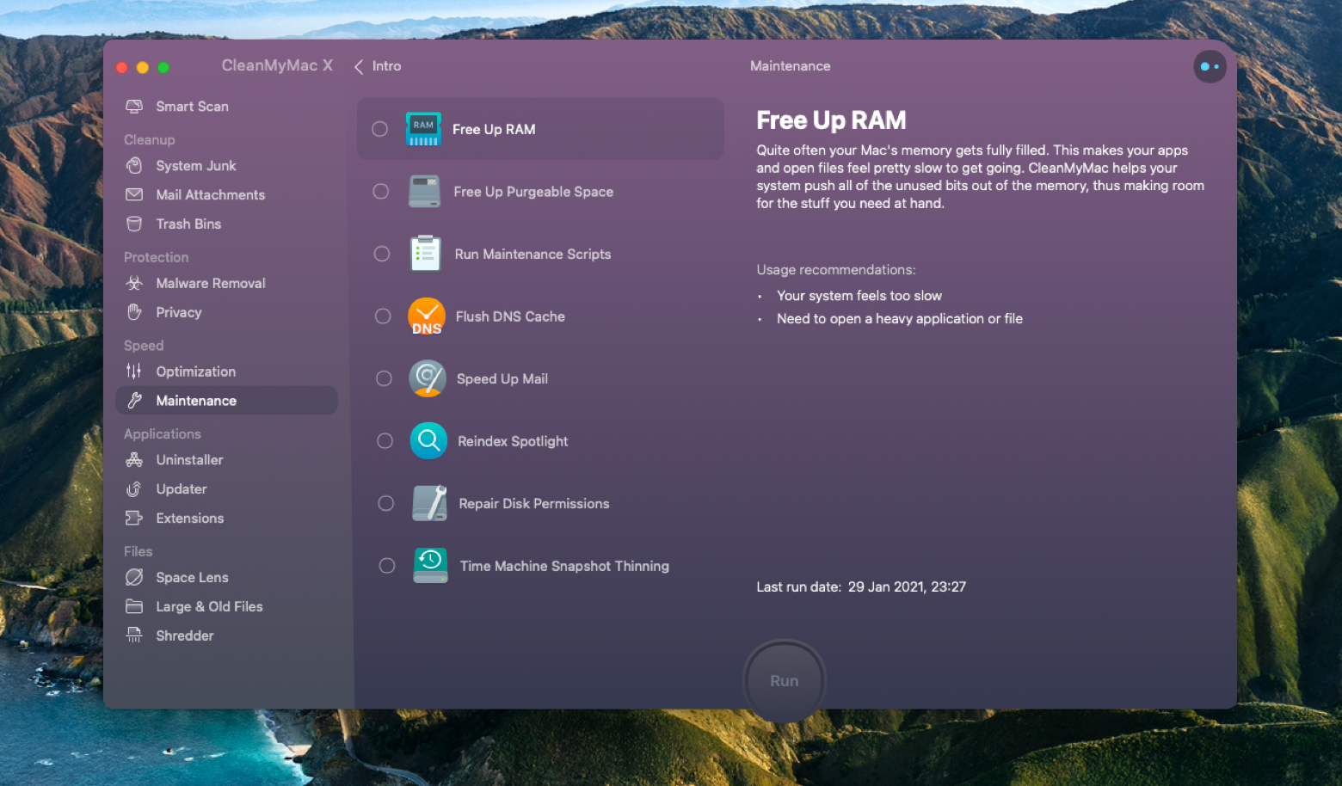This screenshot has height=786, width=1342.
Task: Select the Free Up Purgeable Space radio button
Action: [381, 191]
